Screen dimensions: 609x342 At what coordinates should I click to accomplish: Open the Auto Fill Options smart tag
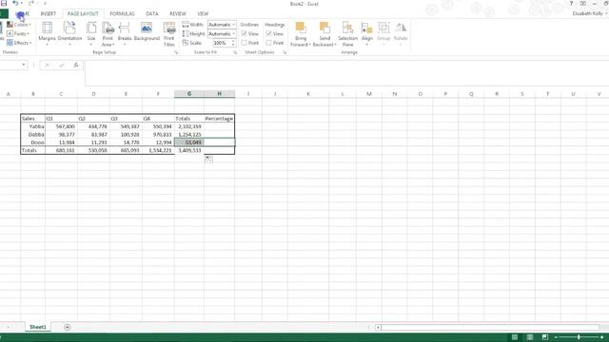208,159
